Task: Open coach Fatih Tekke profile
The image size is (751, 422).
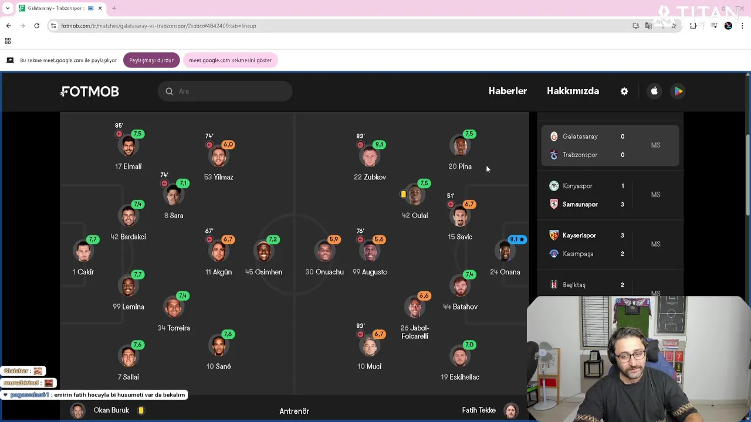Action: click(490, 410)
